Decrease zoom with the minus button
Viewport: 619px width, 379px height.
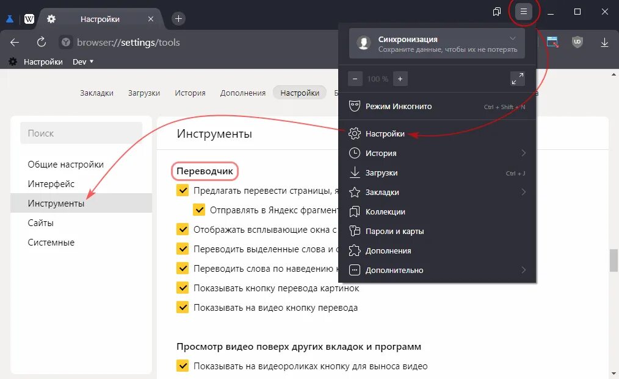coord(355,79)
